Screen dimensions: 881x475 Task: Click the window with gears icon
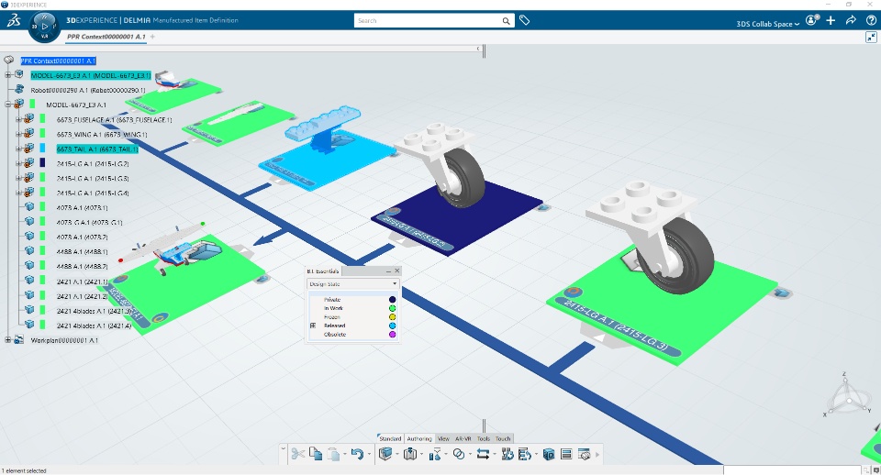tap(585, 454)
